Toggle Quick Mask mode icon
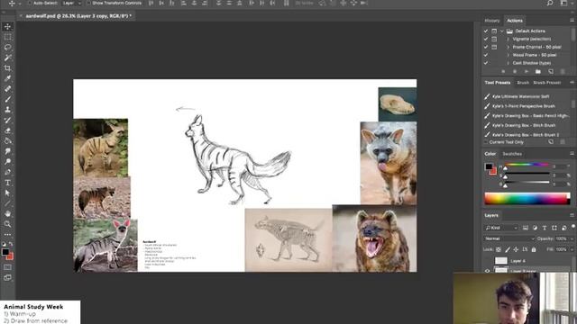The image size is (577, 324). click(7, 267)
